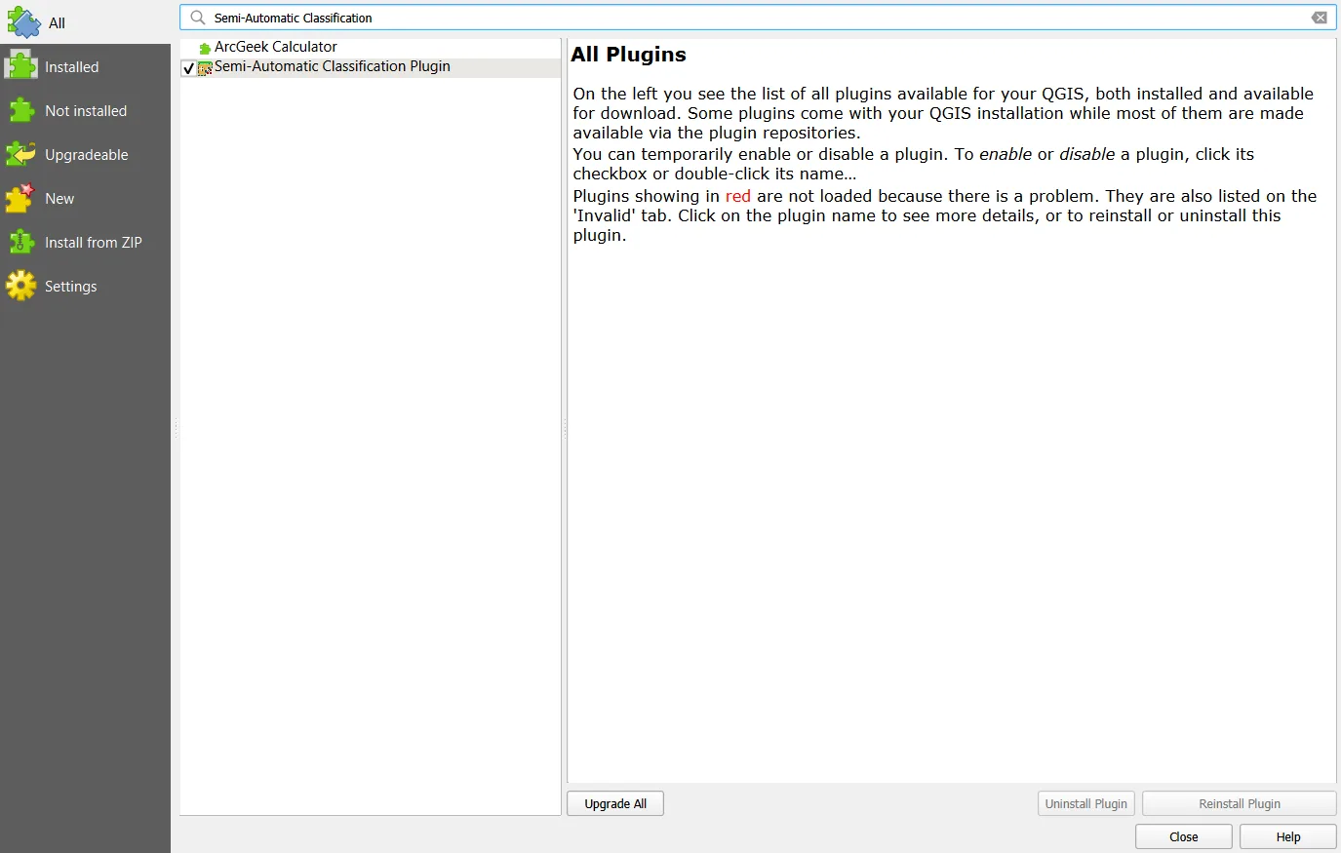Focus the plugin search field

[x=758, y=18]
